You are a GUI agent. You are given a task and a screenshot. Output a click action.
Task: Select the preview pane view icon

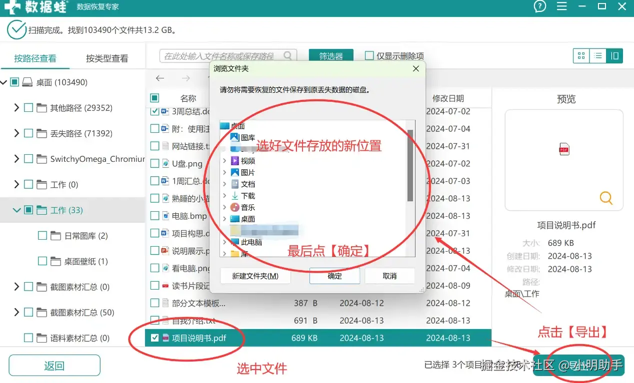pos(614,56)
